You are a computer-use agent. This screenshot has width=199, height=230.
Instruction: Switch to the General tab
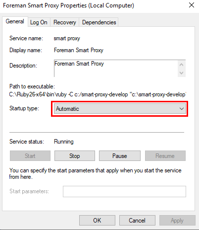15,21
